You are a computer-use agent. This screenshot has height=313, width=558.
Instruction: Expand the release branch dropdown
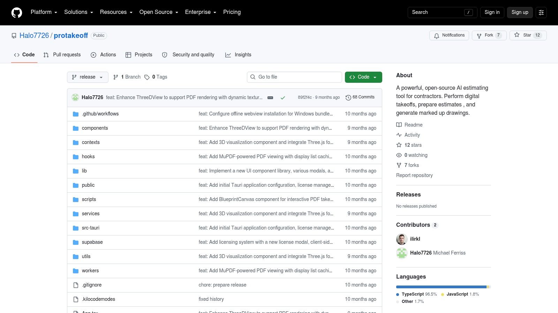[88, 77]
